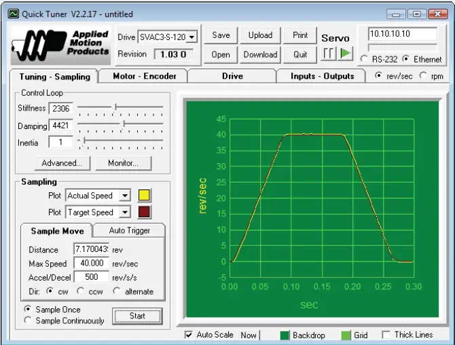Click the Inertia slider handle

coord(83,141)
